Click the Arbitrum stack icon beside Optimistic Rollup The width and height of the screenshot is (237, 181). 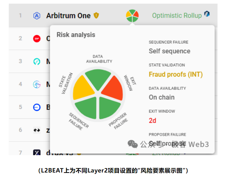tap(207, 14)
